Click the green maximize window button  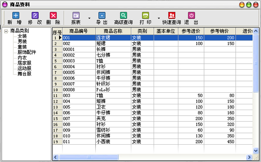tap(249, 5)
